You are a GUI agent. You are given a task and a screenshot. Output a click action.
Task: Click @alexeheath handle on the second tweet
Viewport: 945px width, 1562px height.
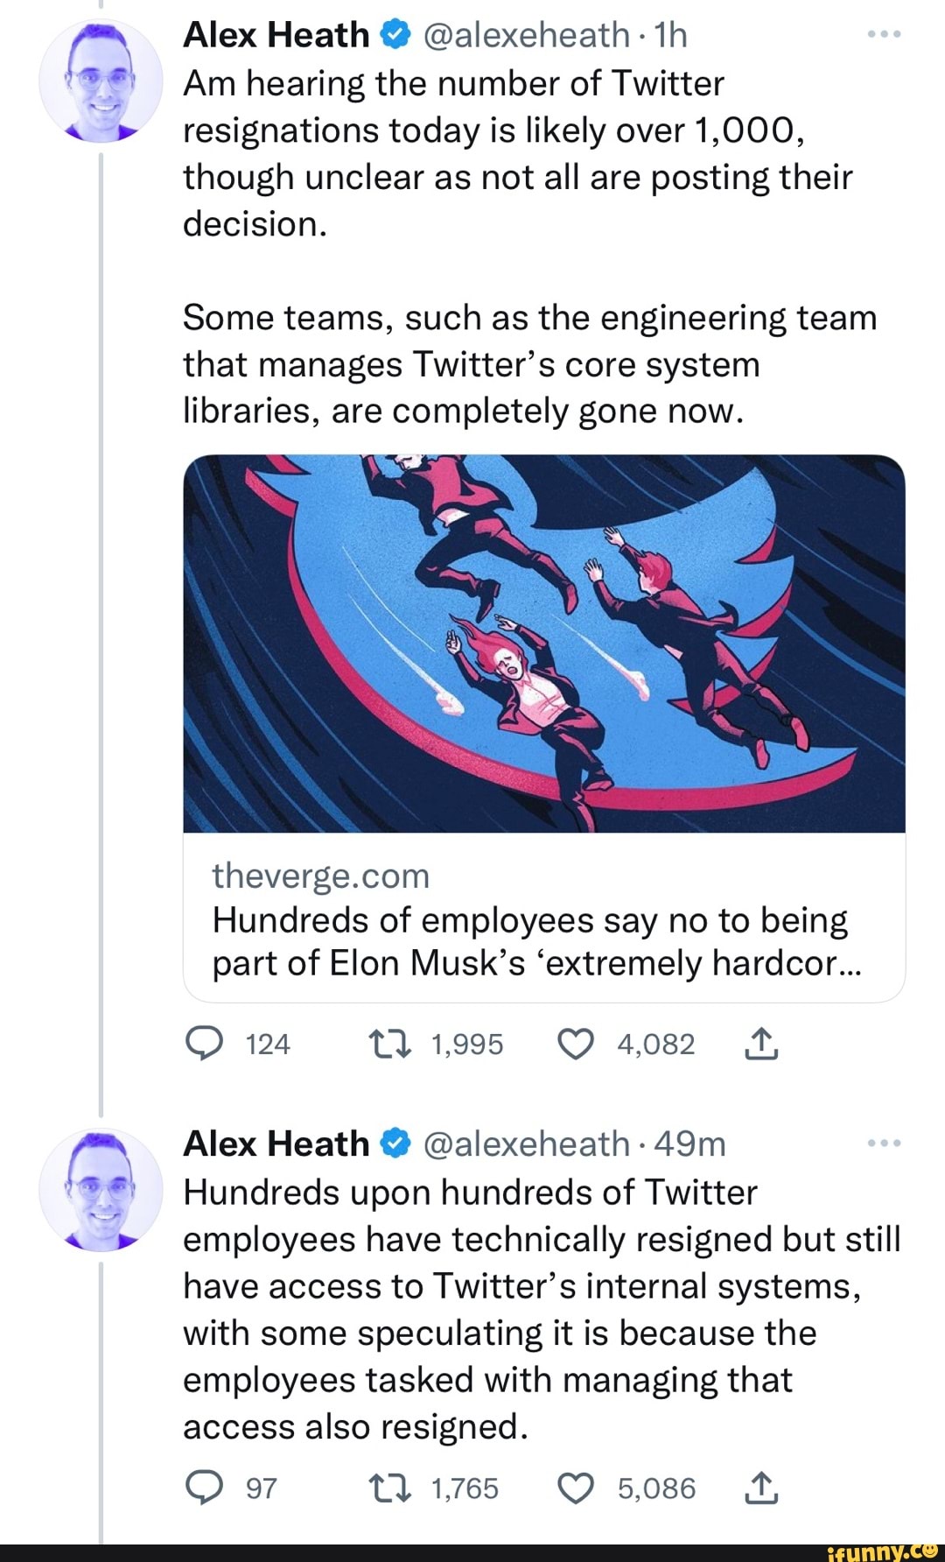(x=526, y=1143)
